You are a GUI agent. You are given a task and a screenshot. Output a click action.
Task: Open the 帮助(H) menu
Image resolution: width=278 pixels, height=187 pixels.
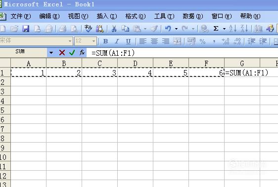250,16
